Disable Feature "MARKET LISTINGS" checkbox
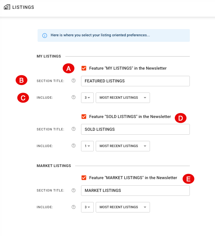The width and height of the screenshot is (215, 236). (84, 178)
